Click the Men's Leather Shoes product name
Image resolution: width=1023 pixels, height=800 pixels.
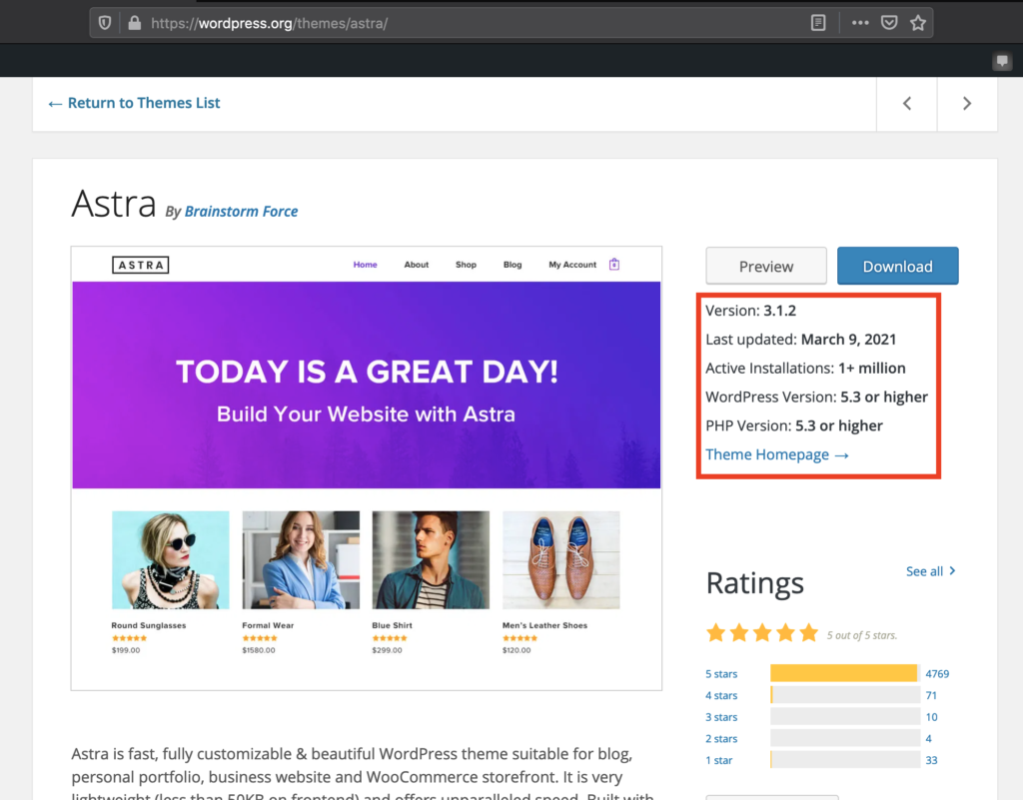coord(544,625)
